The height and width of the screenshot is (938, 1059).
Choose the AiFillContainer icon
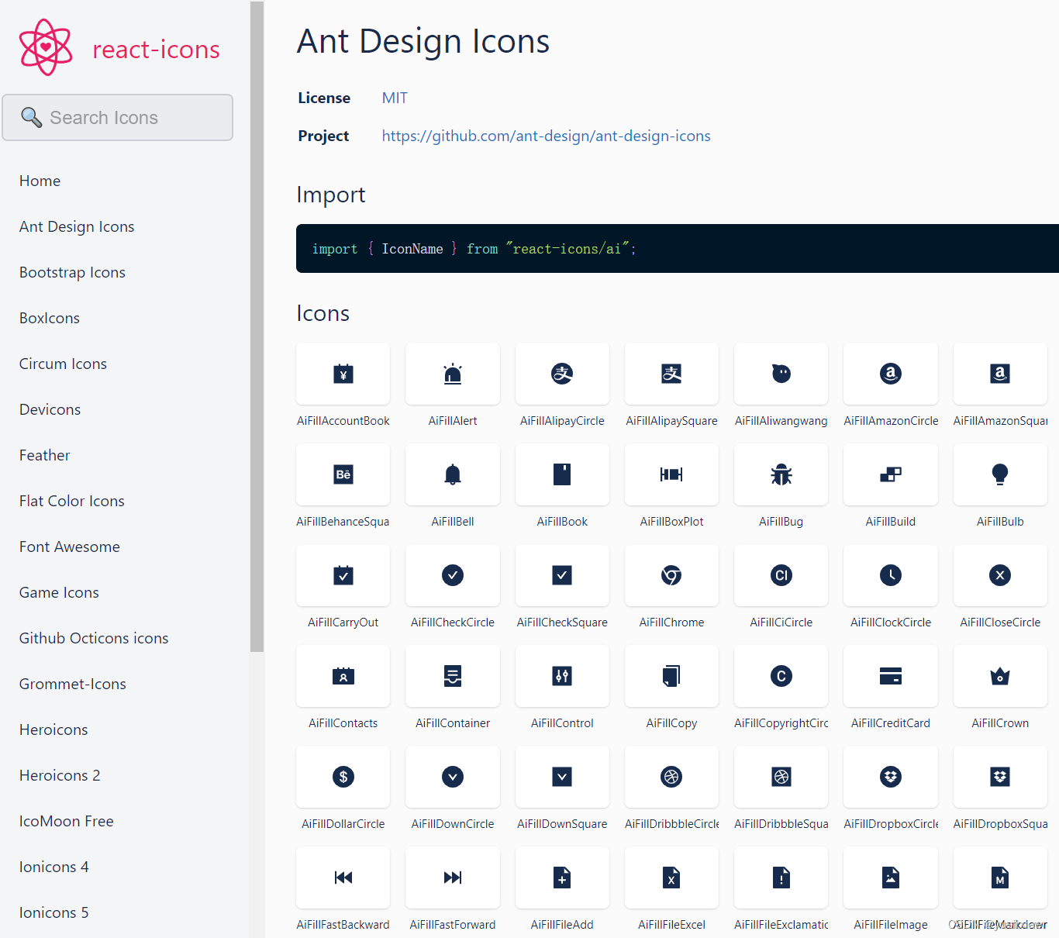[453, 676]
